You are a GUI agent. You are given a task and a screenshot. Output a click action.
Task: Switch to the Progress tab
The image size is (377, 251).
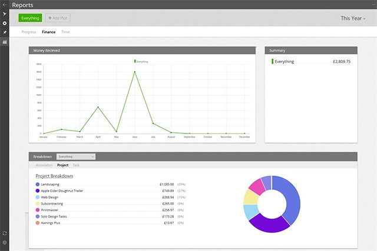28,32
